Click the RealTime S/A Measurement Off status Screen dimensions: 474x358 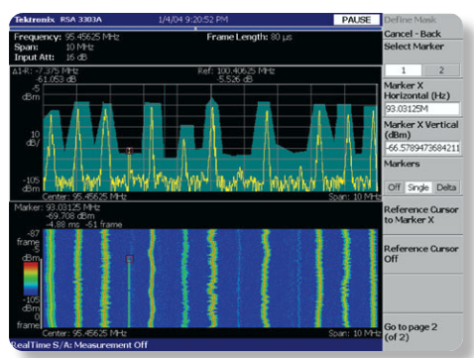[79, 345]
